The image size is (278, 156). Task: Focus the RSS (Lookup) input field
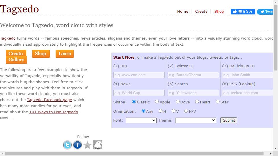point(248,93)
